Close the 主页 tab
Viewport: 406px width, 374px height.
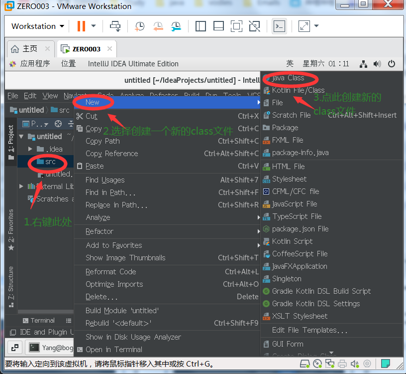(x=47, y=48)
